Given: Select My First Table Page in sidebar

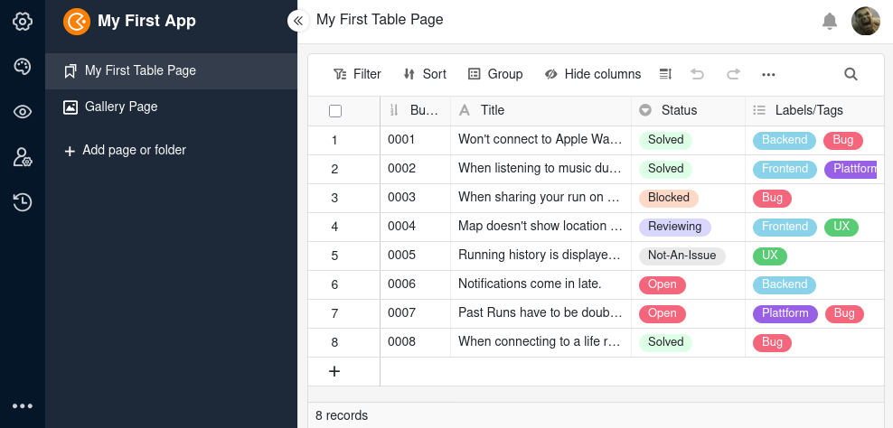Looking at the screenshot, I should pyautogui.click(x=171, y=71).
